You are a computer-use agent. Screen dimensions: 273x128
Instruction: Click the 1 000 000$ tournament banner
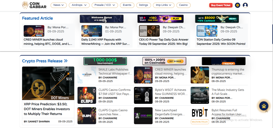coord(105,61)
